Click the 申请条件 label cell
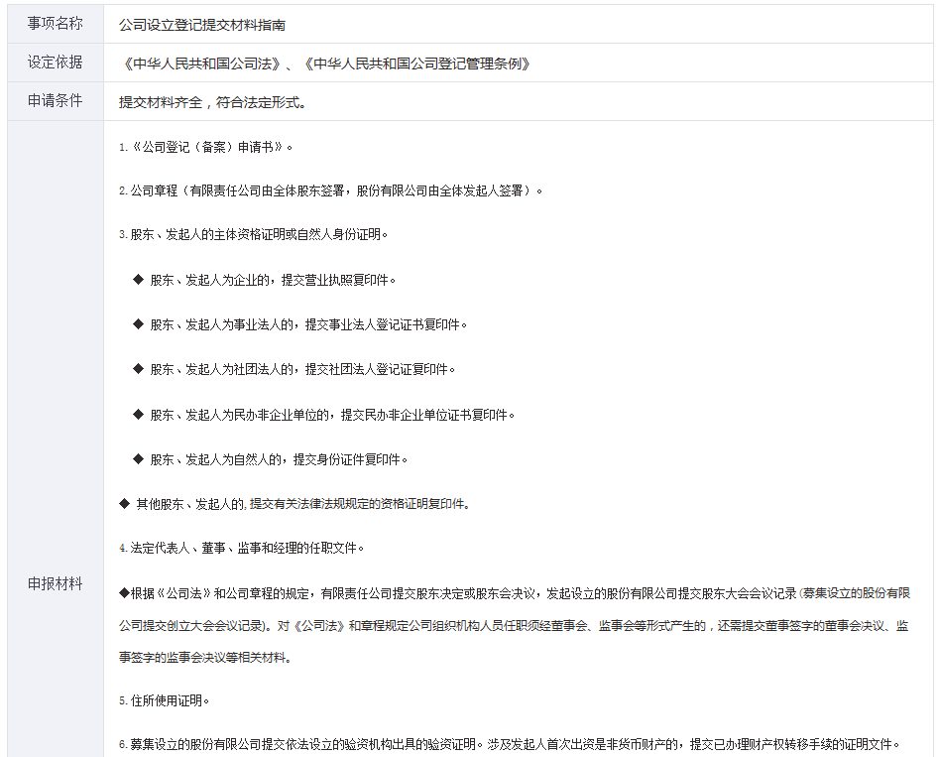This screenshot has height=757, width=939. click(x=55, y=101)
